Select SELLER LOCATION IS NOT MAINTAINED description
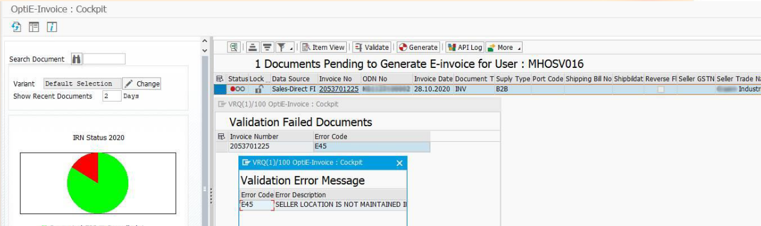 coord(341,204)
